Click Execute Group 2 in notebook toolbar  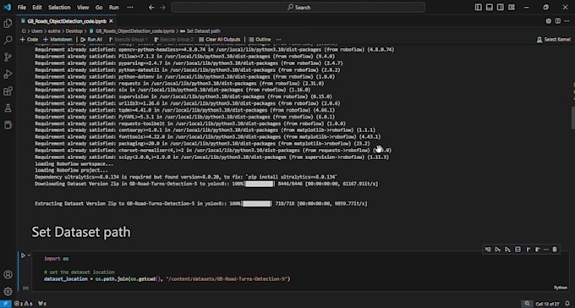pyautogui.click(x=174, y=39)
